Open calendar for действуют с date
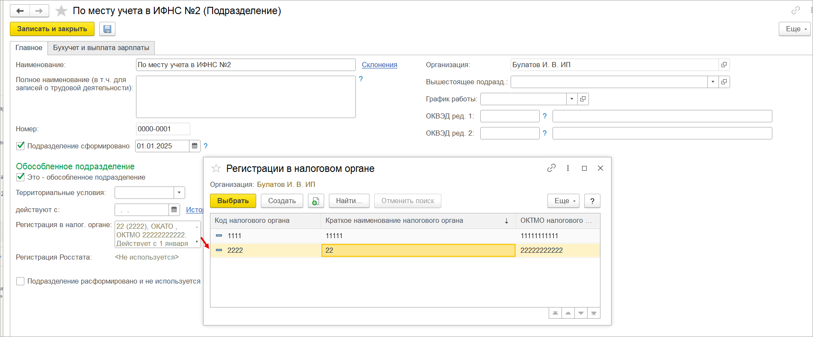 tap(174, 210)
